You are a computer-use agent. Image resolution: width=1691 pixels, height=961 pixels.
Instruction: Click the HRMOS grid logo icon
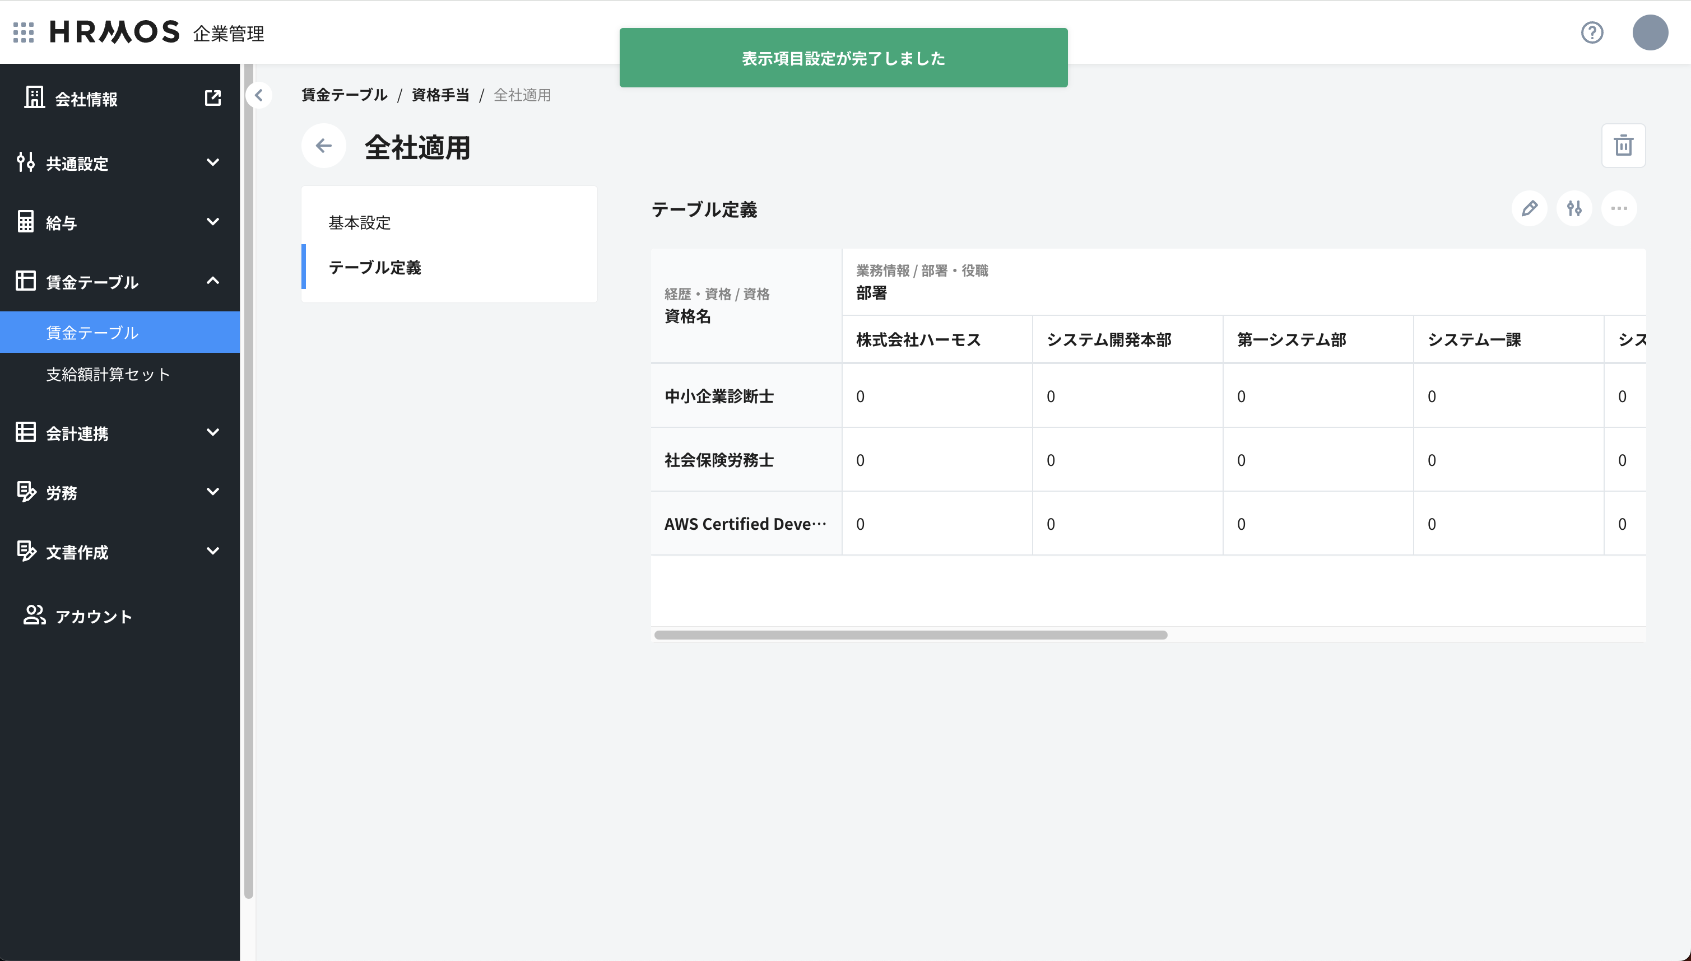coord(25,32)
